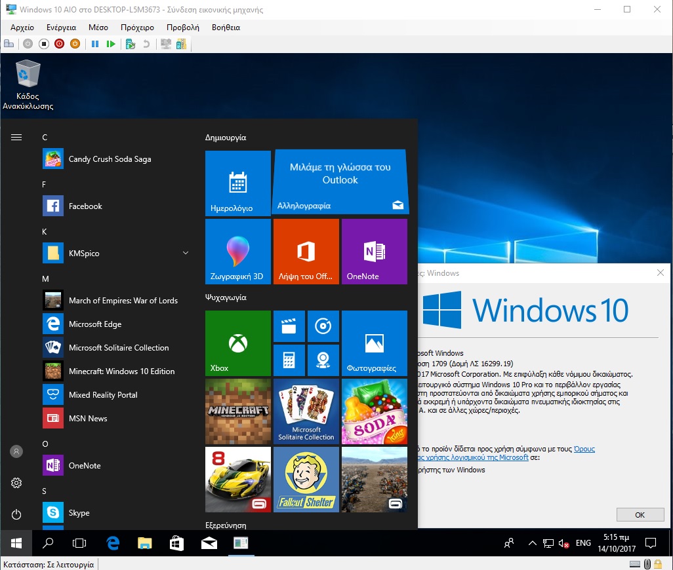The height and width of the screenshot is (570, 673).
Task: Click the Power icon in Start menu
Action: click(x=16, y=514)
